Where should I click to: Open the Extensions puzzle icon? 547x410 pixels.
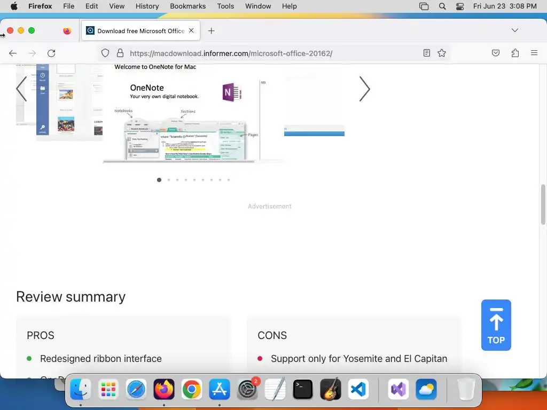click(515, 53)
